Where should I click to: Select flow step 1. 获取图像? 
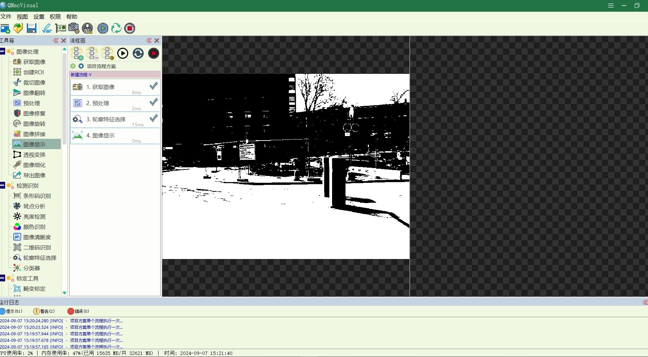pyautogui.click(x=115, y=87)
